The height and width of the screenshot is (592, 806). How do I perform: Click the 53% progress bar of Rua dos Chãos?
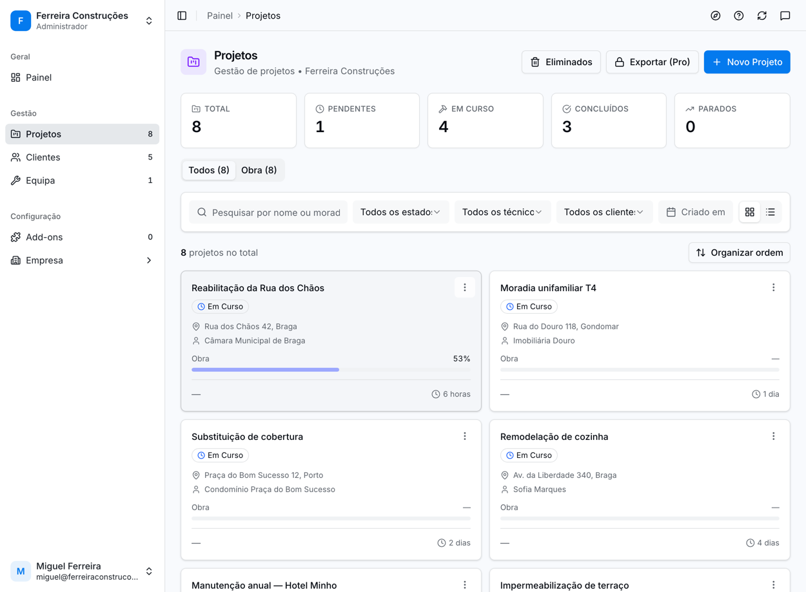coord(331,370)
